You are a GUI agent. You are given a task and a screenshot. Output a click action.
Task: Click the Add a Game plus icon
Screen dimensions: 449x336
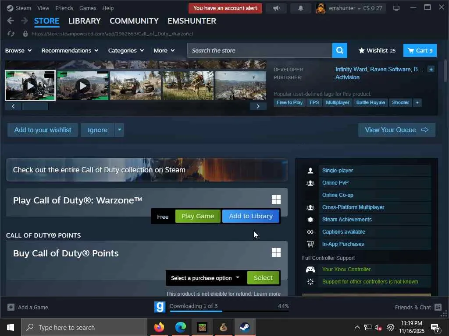coord(11,307)
